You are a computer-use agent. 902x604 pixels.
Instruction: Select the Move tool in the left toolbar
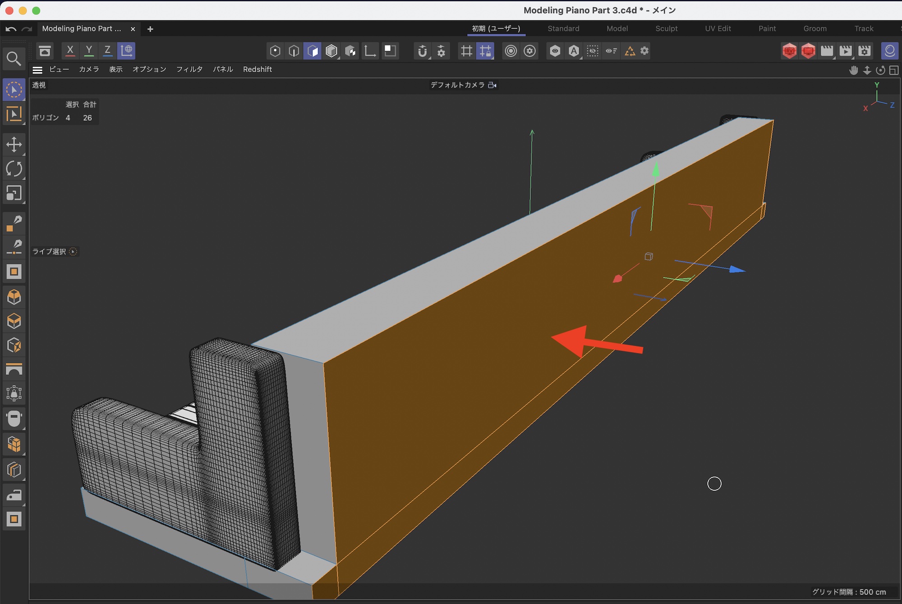pos(14,145)
